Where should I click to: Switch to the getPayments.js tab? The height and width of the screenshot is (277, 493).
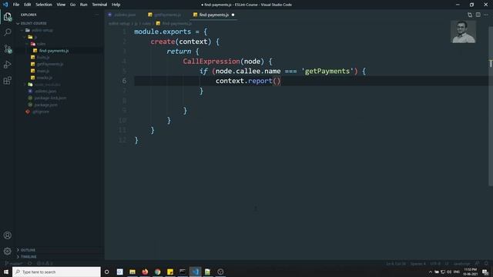click(x=165, y=15)
